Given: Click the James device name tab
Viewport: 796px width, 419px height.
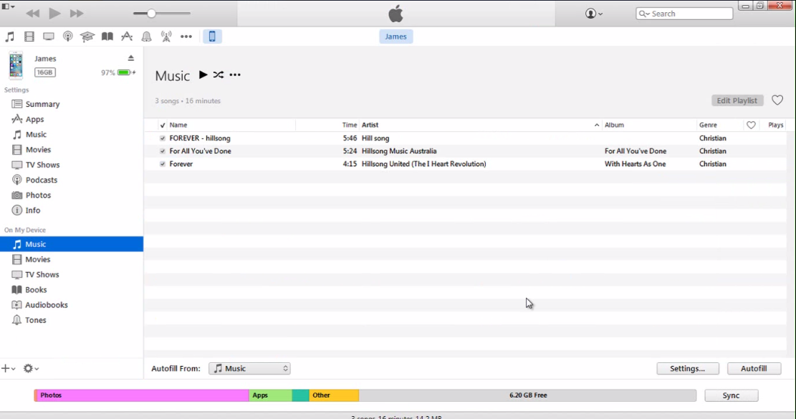Looking at the screenshot, I should tap(395, 37).
